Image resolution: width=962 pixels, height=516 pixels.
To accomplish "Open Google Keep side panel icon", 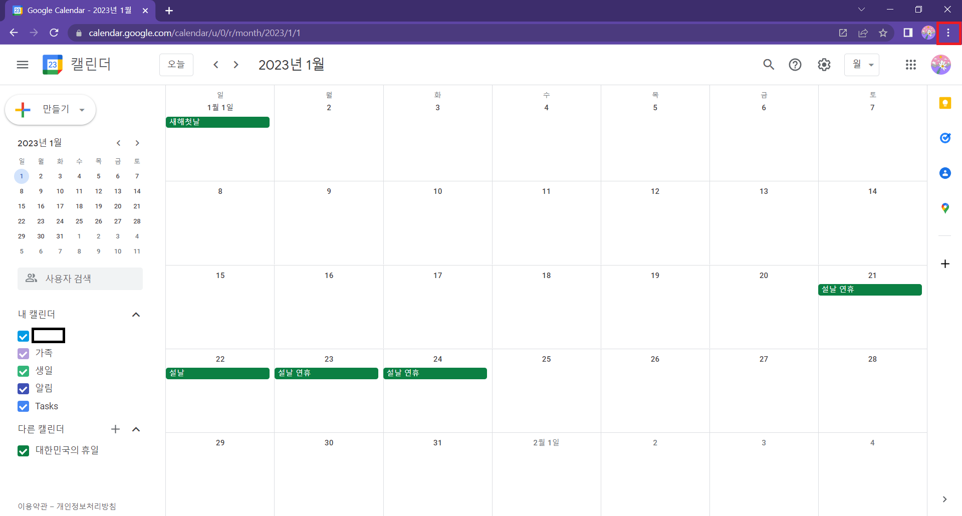I will point(945,103).
